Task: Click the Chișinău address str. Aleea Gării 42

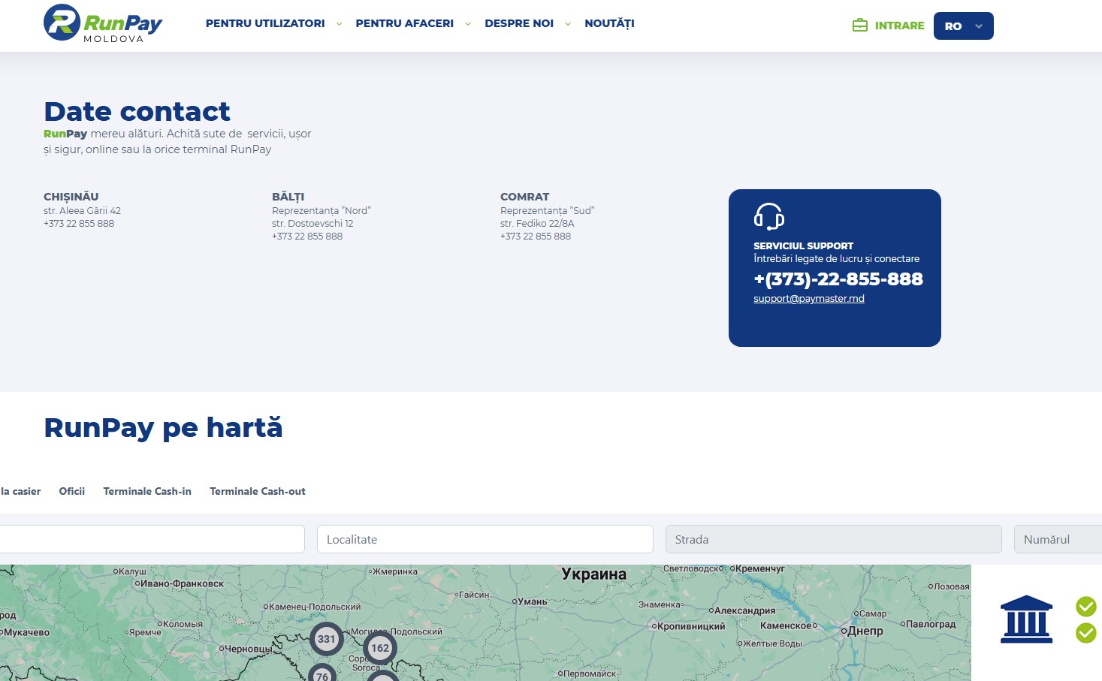Action: (82, 210)
